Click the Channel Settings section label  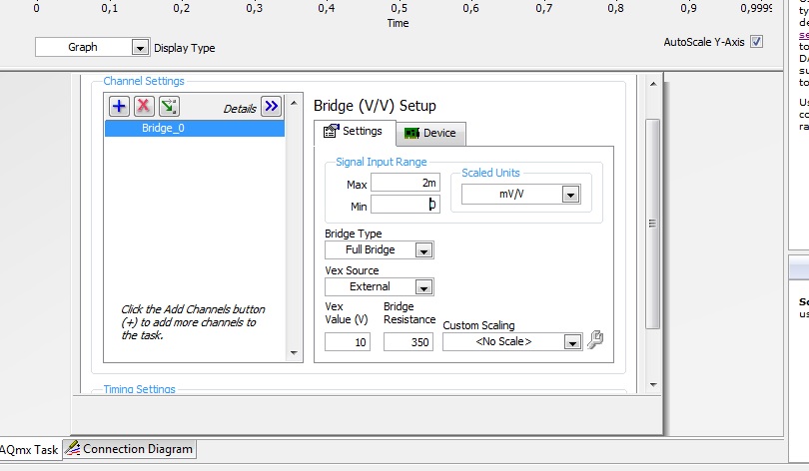tap(144, 82)
